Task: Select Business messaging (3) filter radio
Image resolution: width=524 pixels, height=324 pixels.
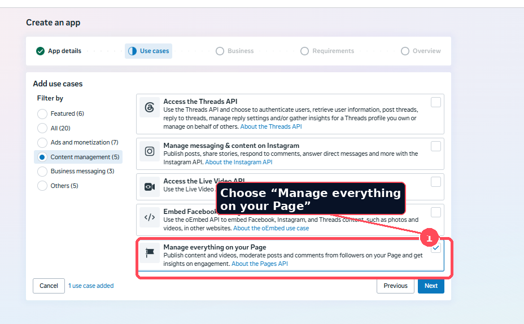Action: [42, 172]
